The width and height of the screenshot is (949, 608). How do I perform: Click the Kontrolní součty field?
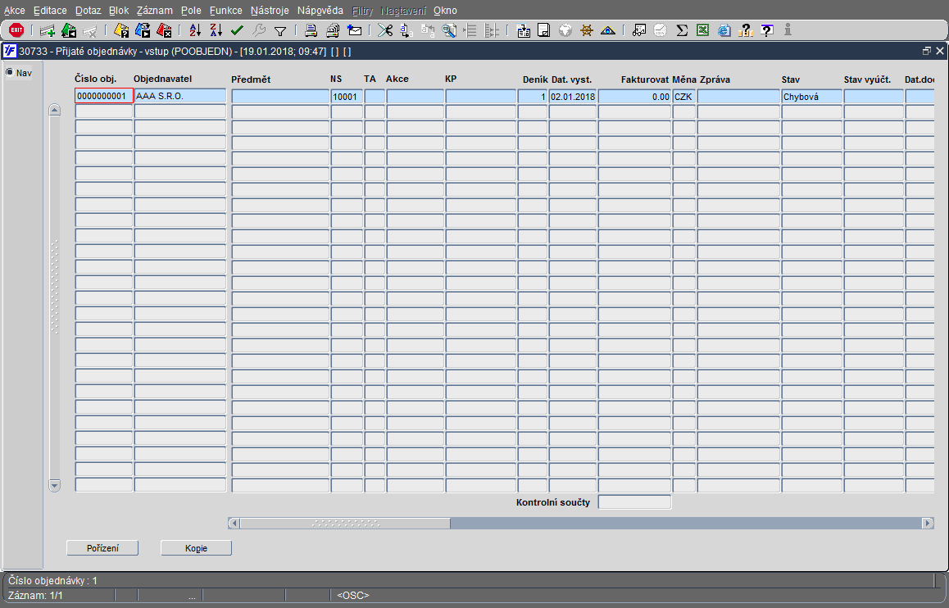point(634,502)
